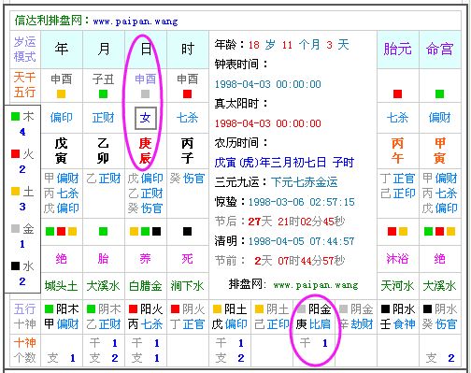
Task: Click the gray 金 legend square
Action: (x=15, y=228)
